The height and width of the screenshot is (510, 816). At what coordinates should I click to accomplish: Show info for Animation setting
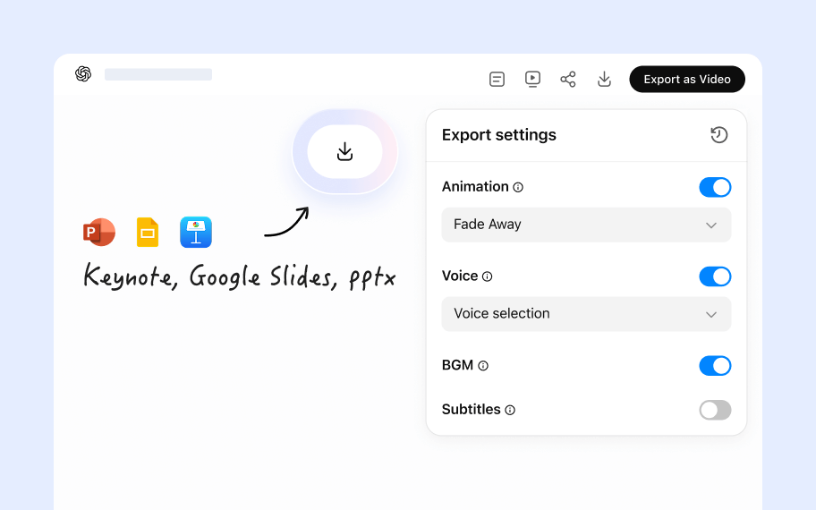coord(518,187)
